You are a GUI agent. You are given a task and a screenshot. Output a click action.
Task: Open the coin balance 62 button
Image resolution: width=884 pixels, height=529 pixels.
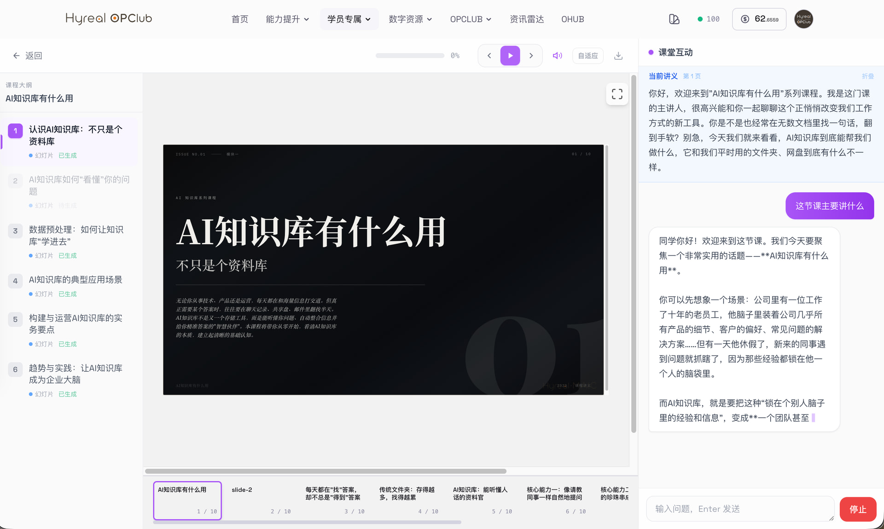click(x=759, y=19)
